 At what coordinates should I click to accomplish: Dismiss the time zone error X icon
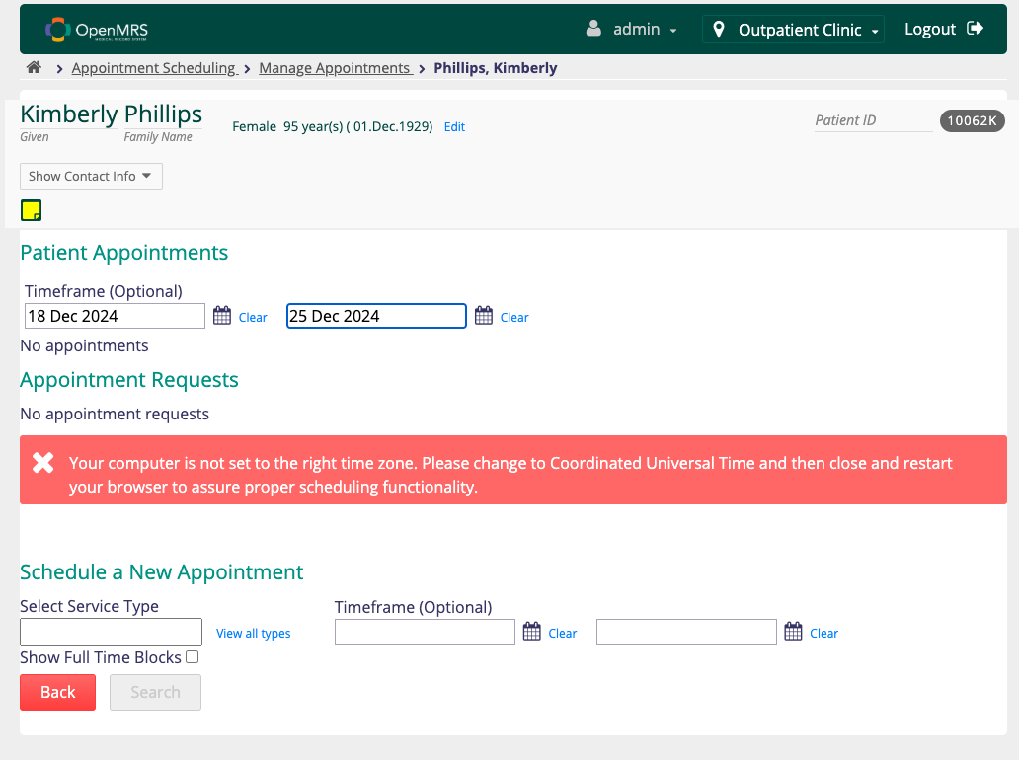(43, 463)
